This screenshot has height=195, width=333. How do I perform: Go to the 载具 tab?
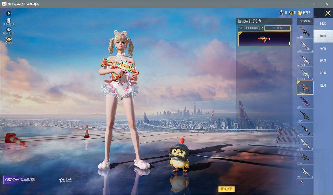click(x=323, y=60)
